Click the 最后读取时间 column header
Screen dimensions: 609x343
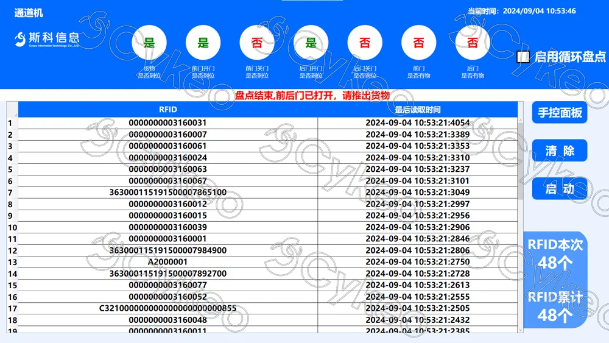417,110
